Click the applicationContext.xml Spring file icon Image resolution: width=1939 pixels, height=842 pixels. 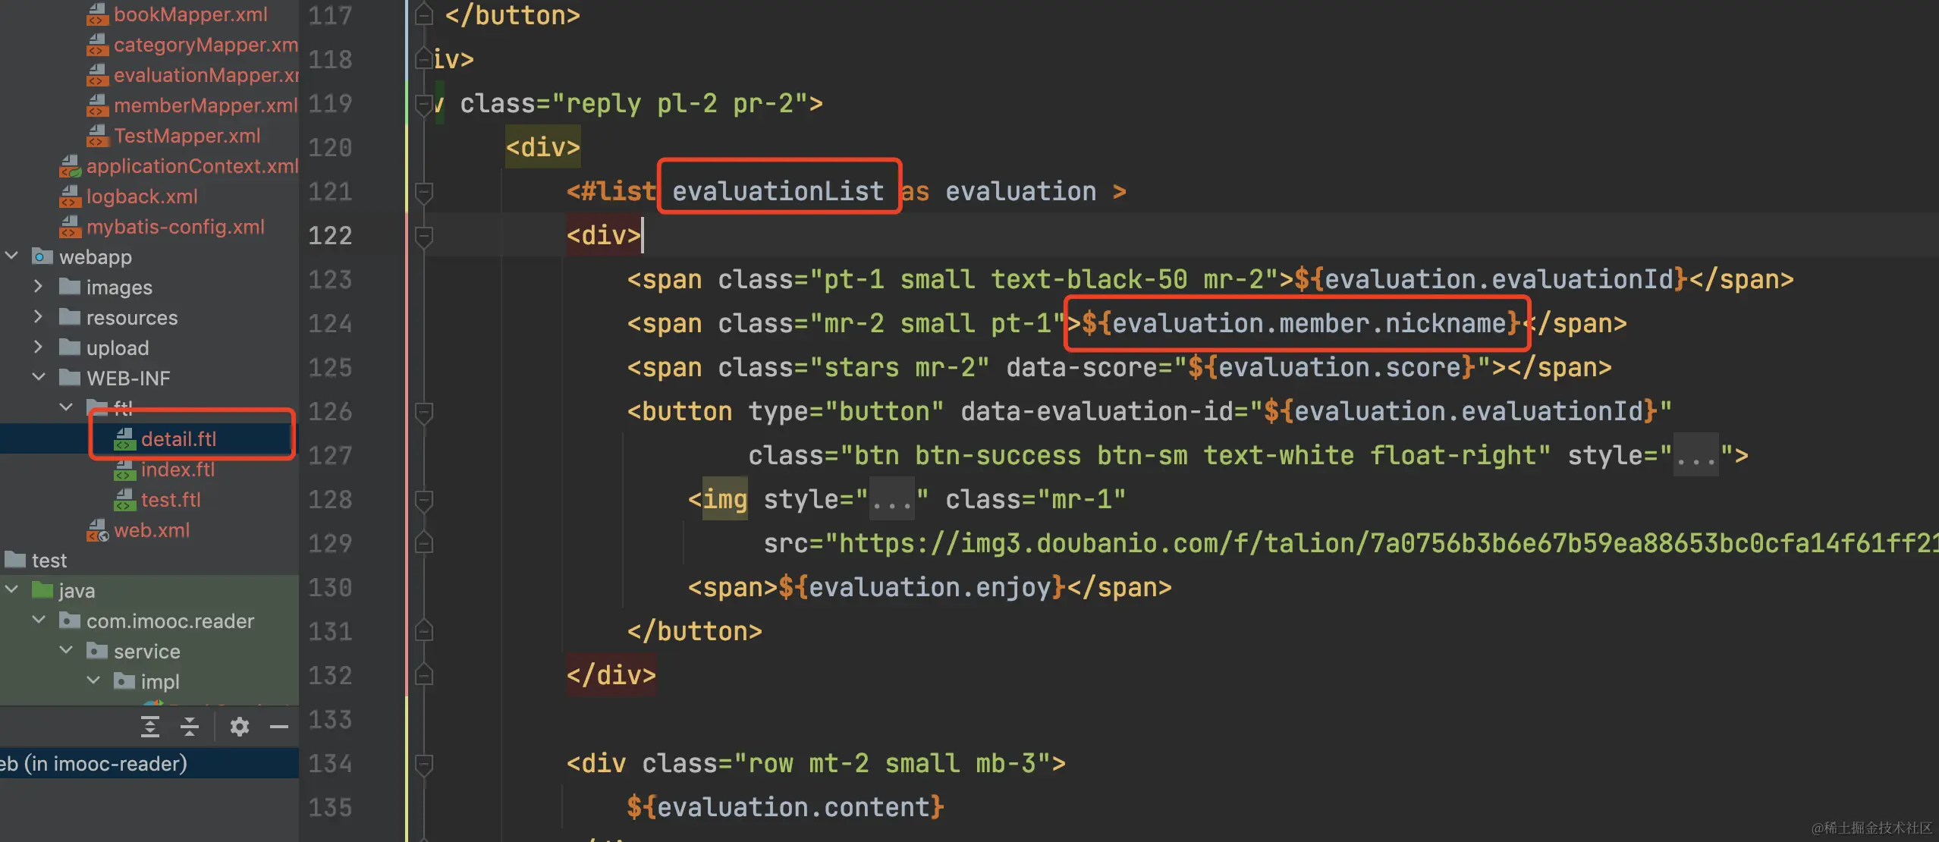coord(71,166)
